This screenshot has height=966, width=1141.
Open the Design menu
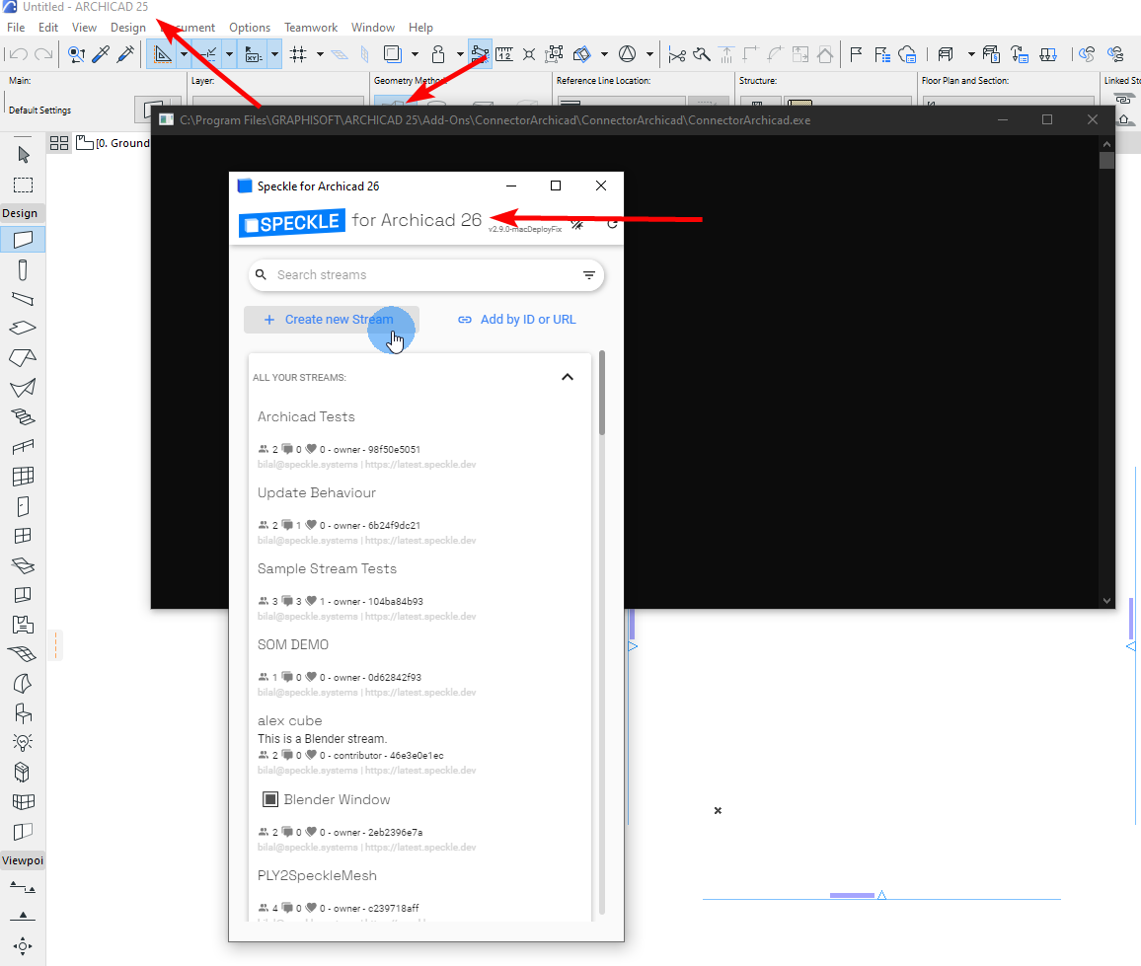(128, 27)
